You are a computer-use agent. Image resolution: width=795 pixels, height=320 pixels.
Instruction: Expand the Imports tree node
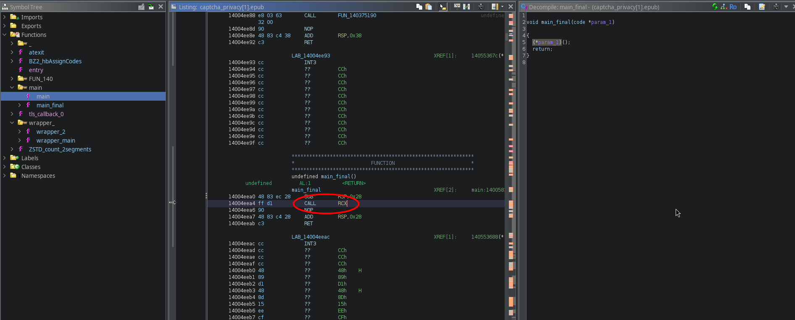point(5,17)
